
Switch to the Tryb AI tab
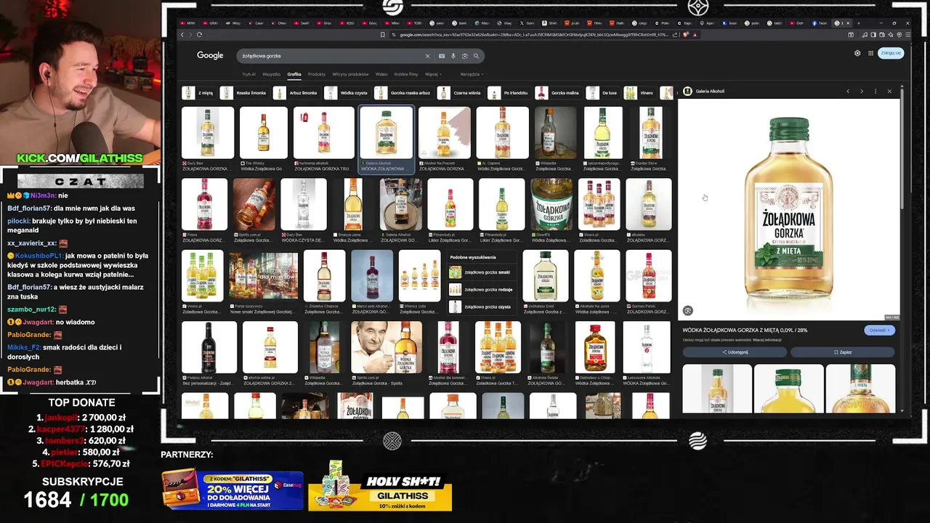(248, 74)
